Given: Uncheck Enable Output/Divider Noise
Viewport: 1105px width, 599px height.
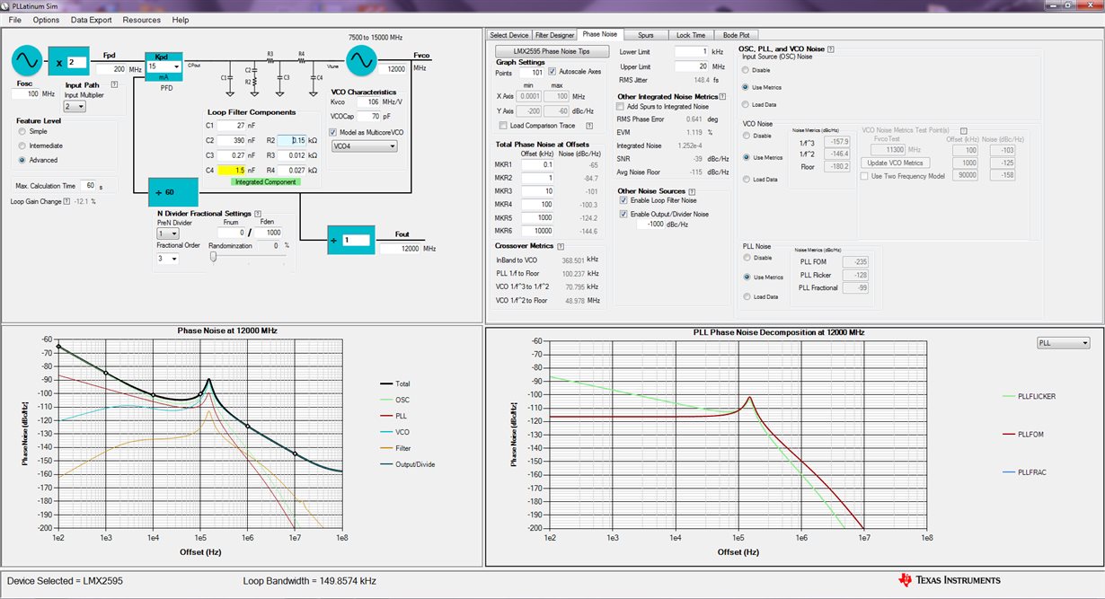Looking at the screenshot, I should (623, 214).
